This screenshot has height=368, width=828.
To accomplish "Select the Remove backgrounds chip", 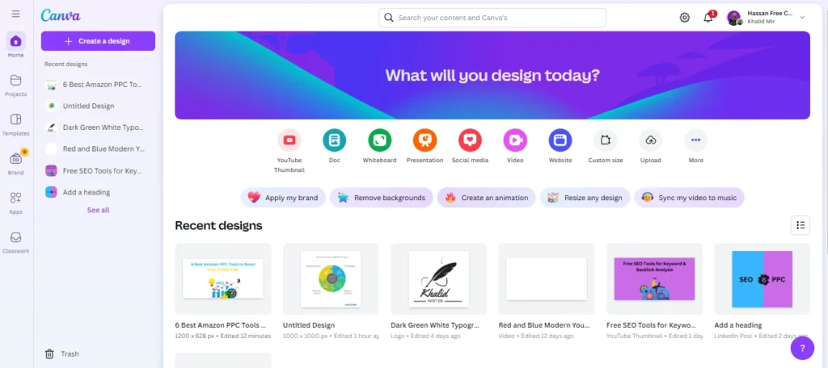I will tap(382, 198).
